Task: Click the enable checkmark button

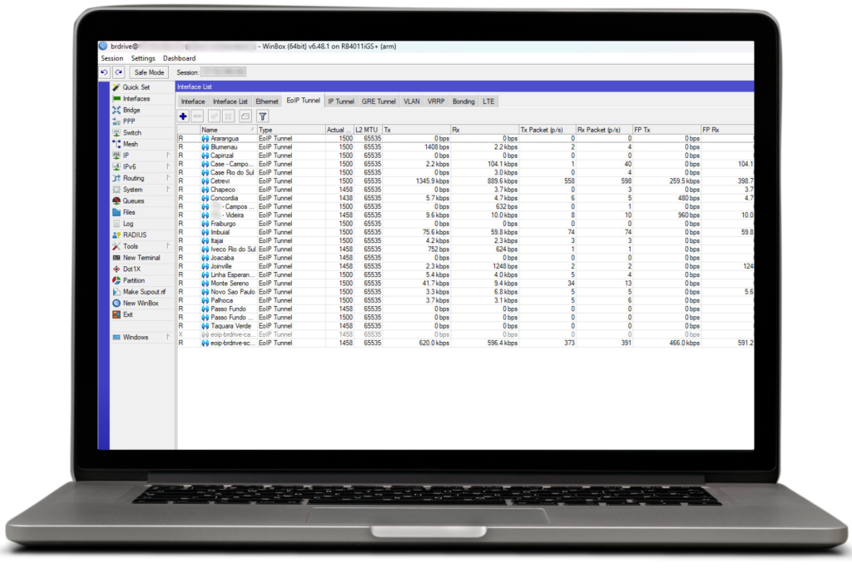Action: (x=214, y=116)
